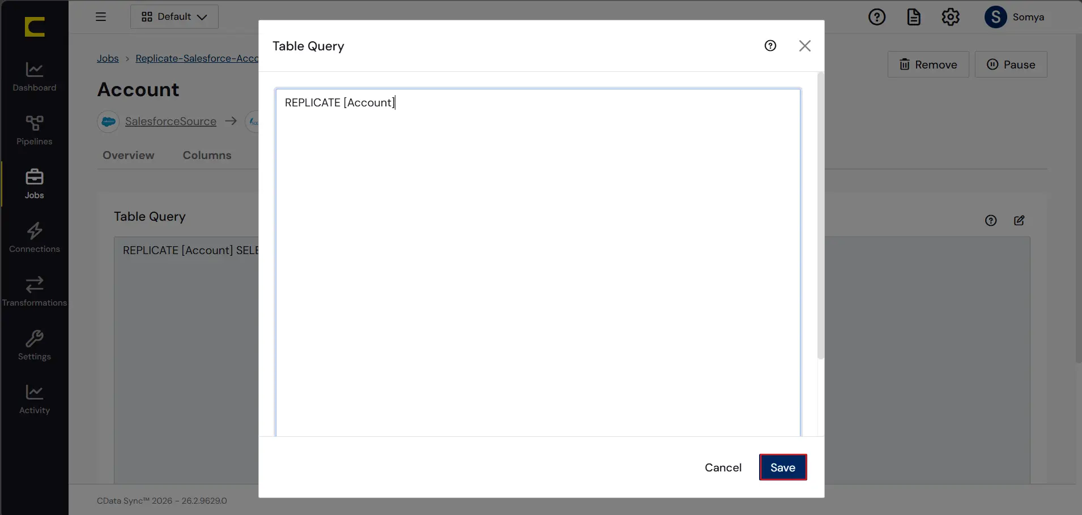Open the gear settings icon in the header
1082x515 pixels.
pos(951,17)
